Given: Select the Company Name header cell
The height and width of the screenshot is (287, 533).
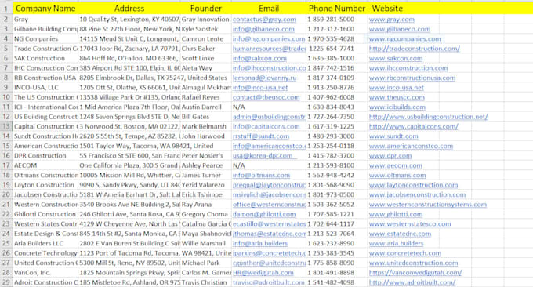Looking at the screenshot, I should (45, 9).
